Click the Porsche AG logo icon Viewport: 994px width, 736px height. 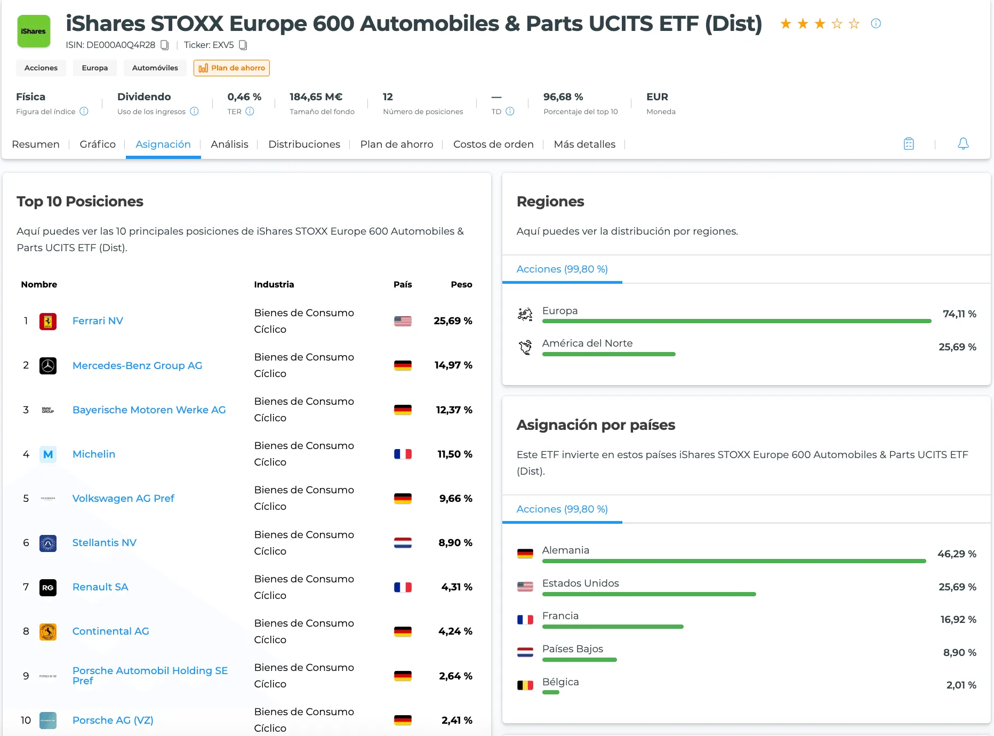[x=48, y=721]
